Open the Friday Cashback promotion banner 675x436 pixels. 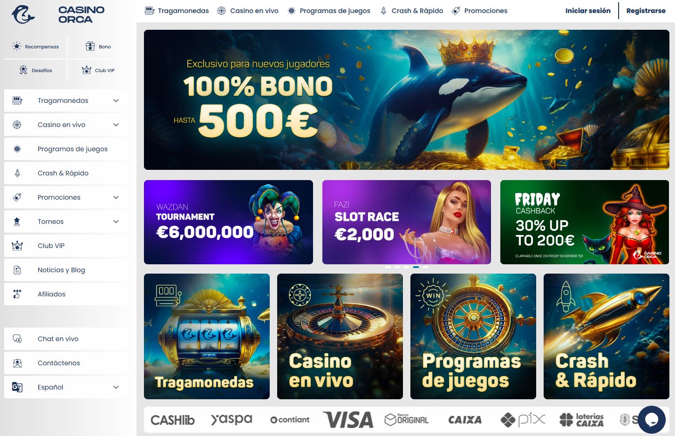[585, 222]
